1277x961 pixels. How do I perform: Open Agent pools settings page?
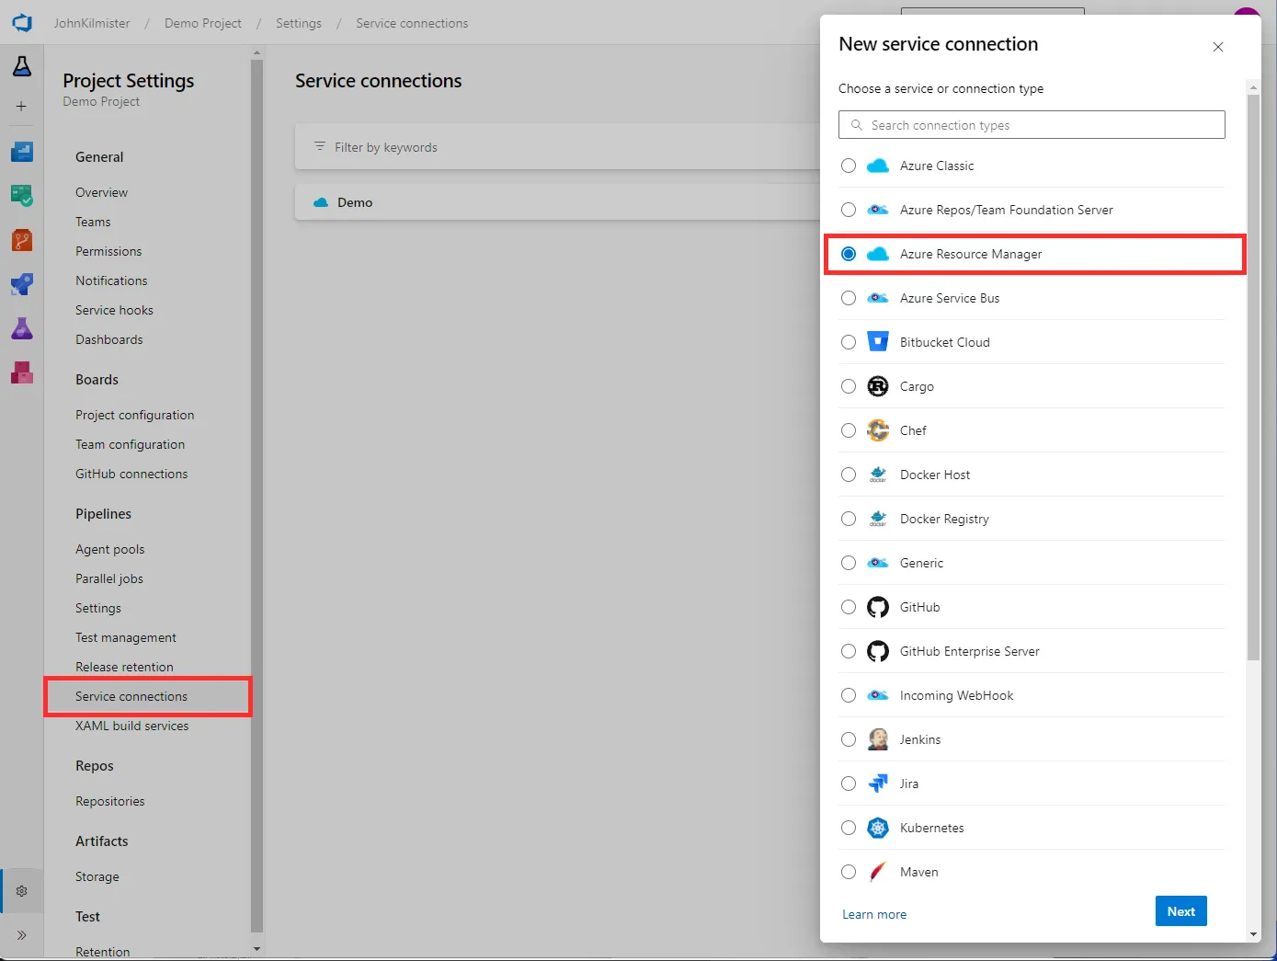110,549
